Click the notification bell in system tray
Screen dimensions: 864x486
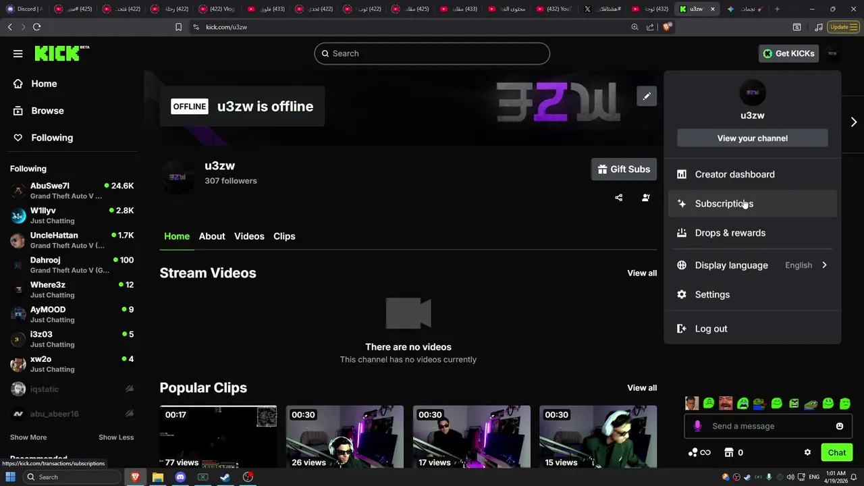point(854,477)
